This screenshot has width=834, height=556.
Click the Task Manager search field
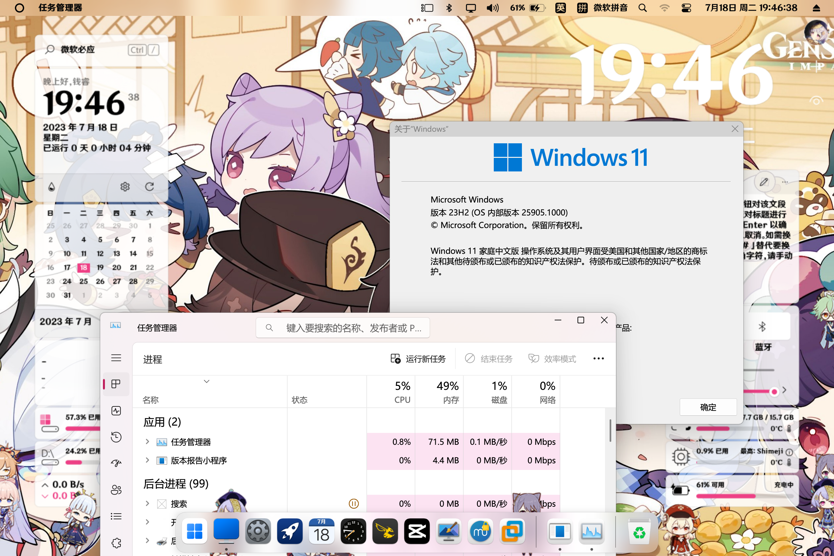tap(343, 328)
